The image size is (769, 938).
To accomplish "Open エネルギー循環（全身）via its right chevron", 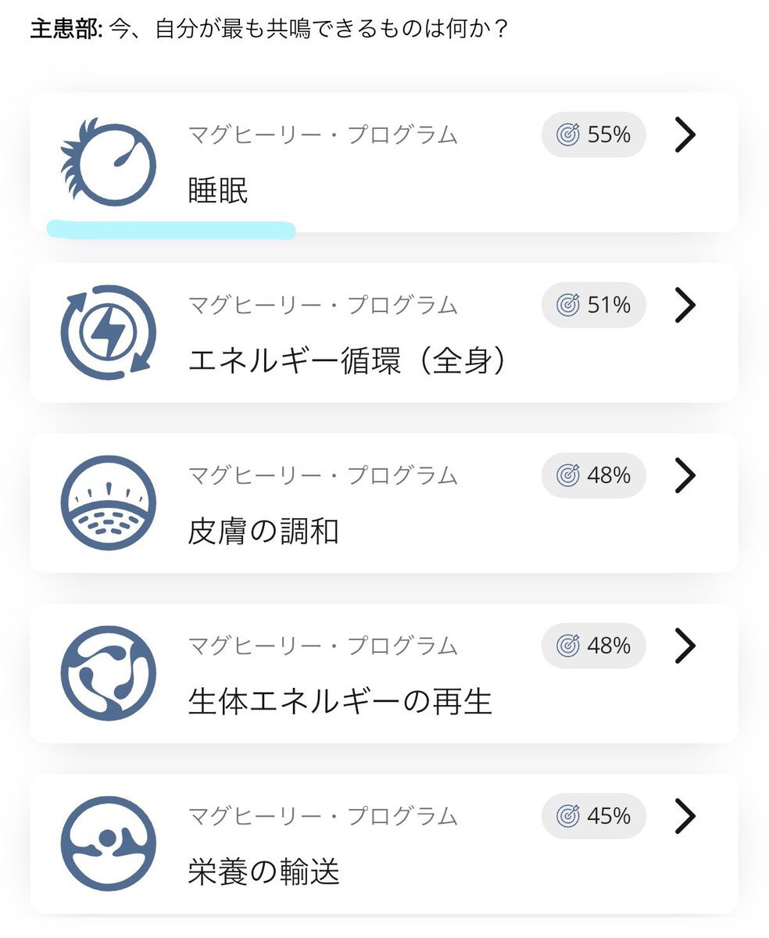I will coord(685,305).
